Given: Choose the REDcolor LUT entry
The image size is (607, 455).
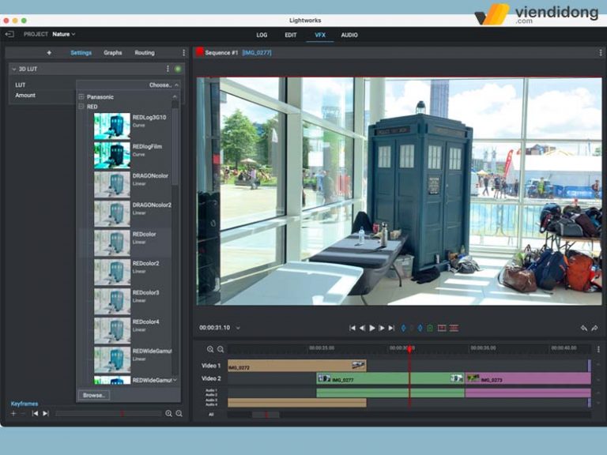Looking at the screenshot, I should coord(125,243).
